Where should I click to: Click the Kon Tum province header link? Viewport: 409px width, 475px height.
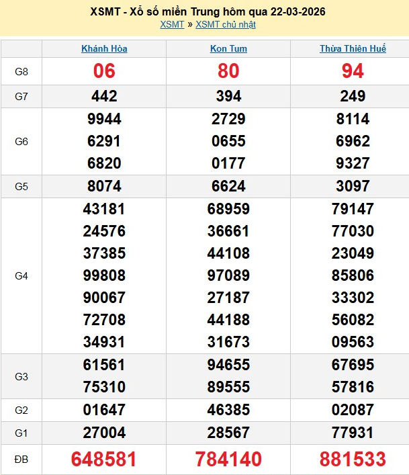coord(228,49)
